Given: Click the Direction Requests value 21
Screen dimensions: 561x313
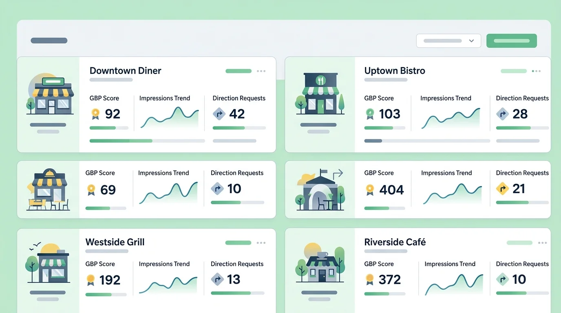Looking at the screenshot, I should [x=519, y=189].
